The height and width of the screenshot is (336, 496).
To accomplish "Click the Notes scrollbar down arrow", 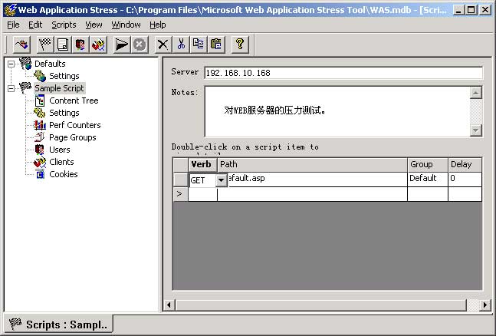I will point(476,130).
